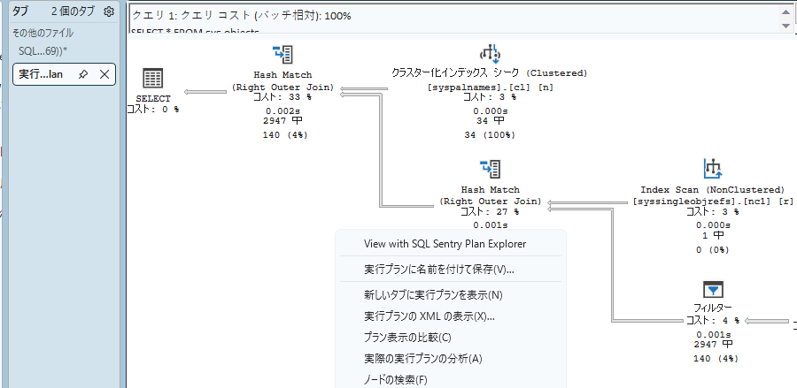Select the second Hash Match join icon
Screen dimensions: 797x388
(490, 169)
